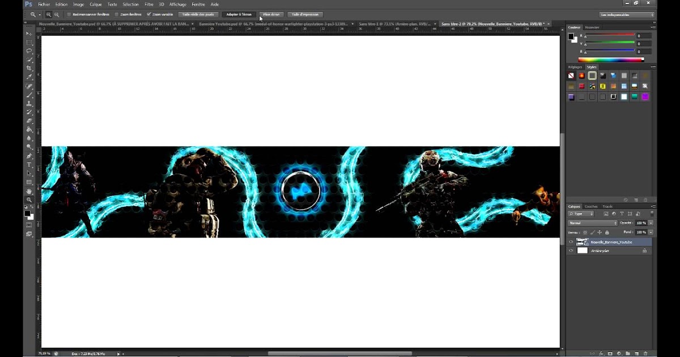Open the Opacité slider dropdown arrow

tap(651, 223)
